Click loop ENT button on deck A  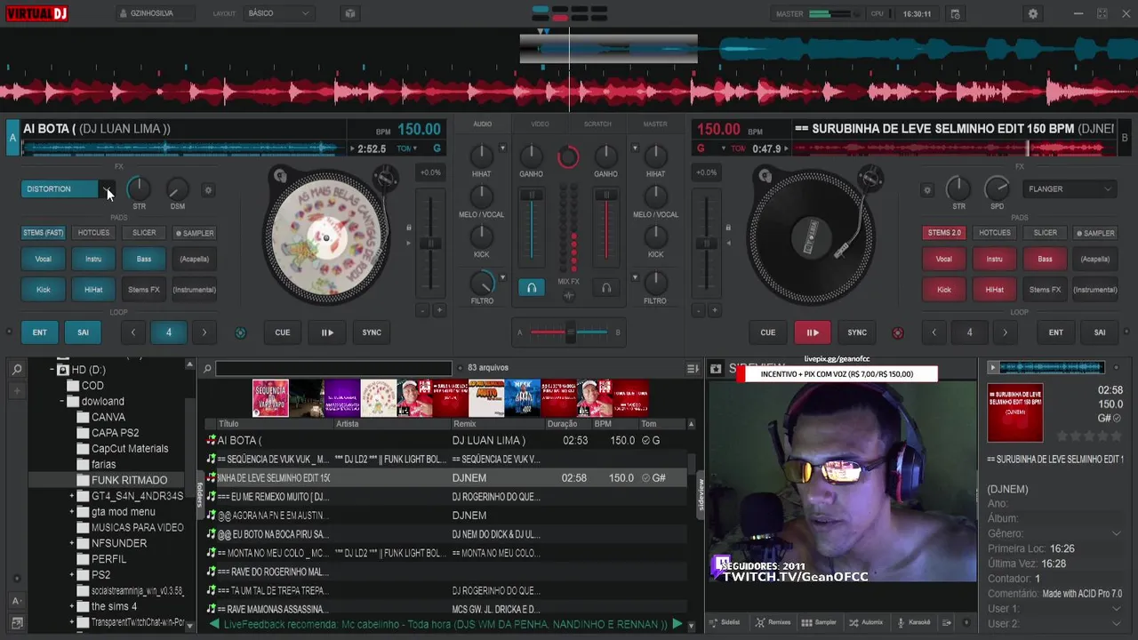[40, 332]
